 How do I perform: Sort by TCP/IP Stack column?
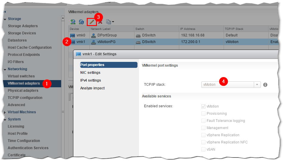point(246,29)
